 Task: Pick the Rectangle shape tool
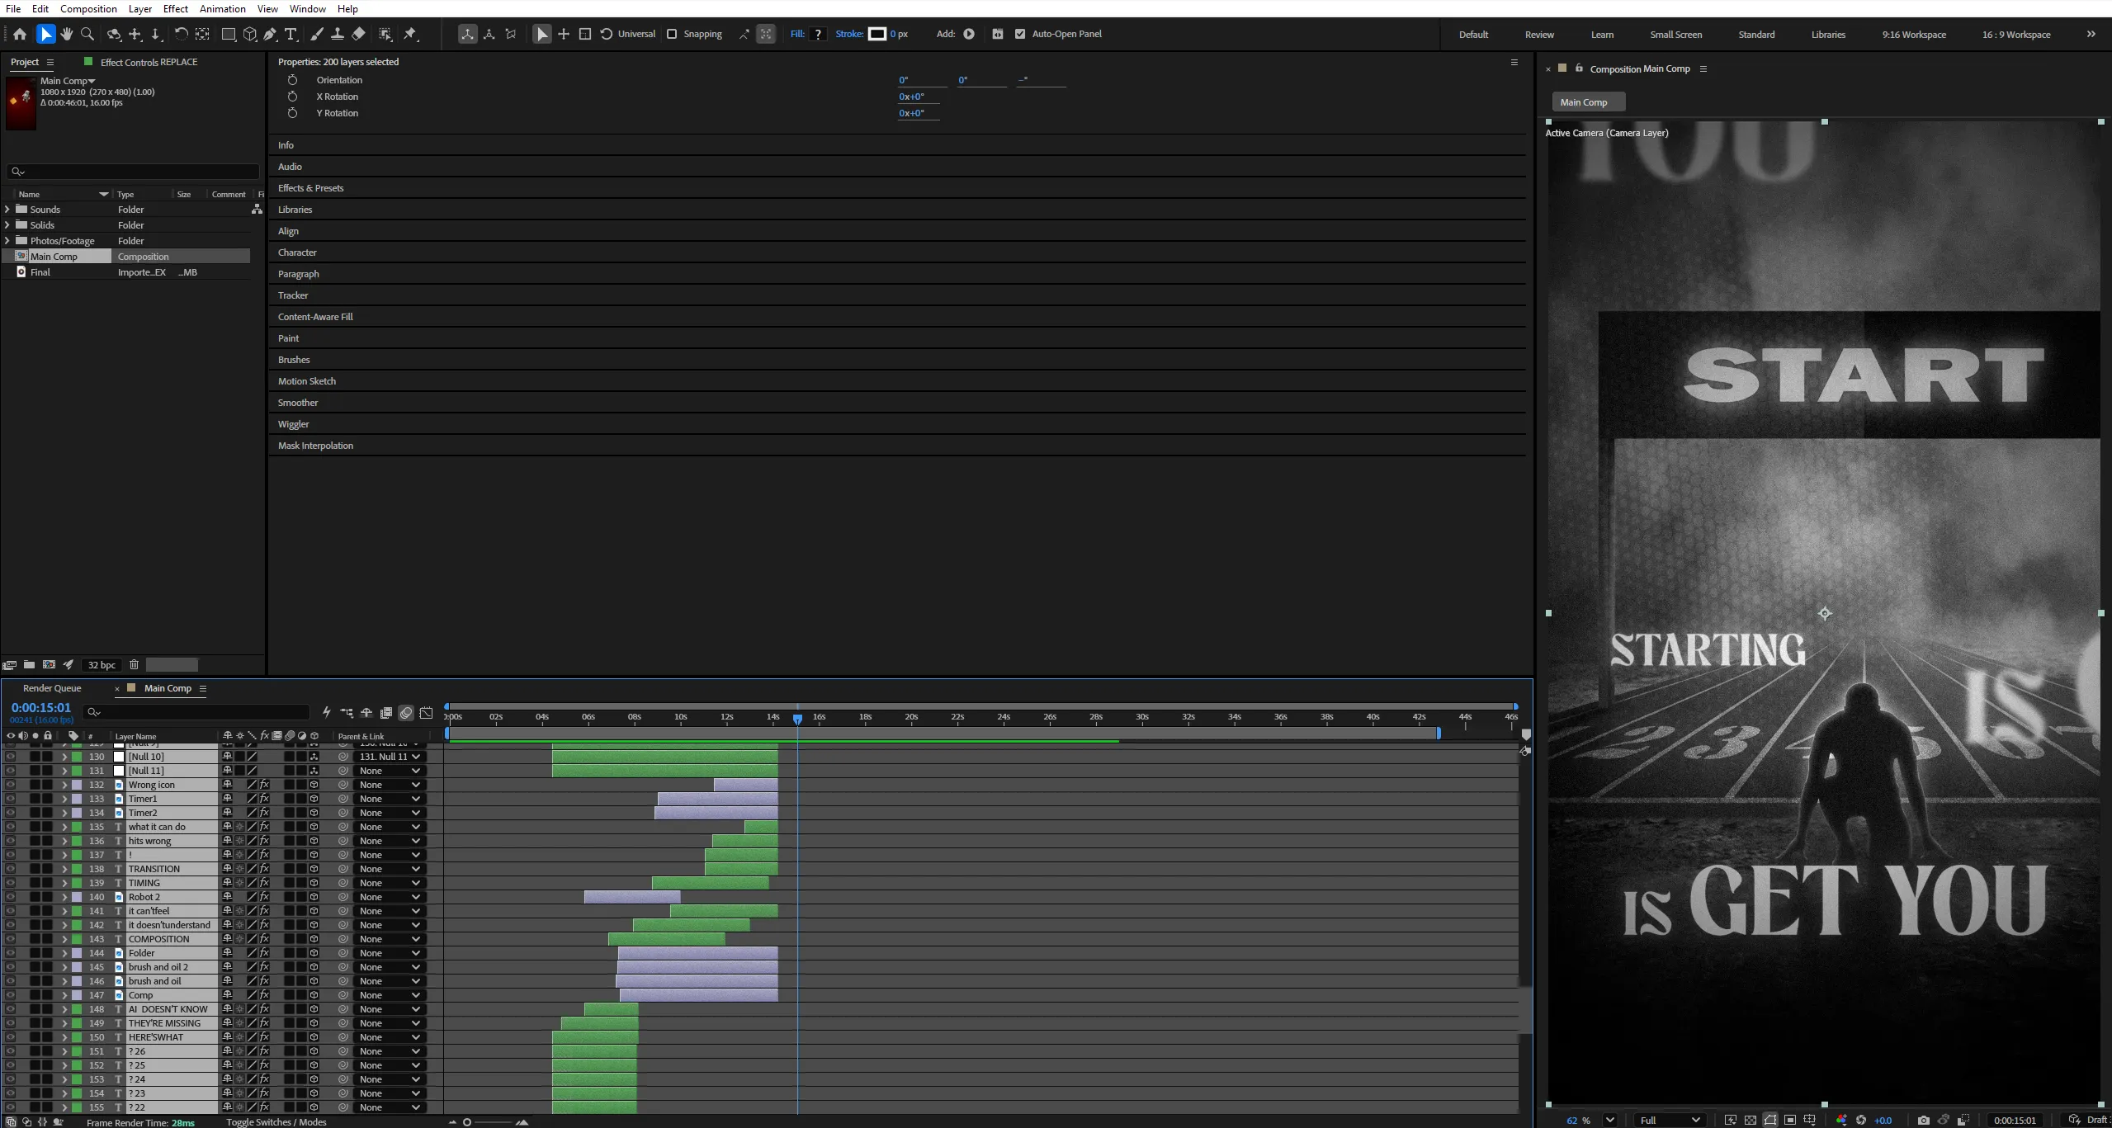[x=229, y=34]
